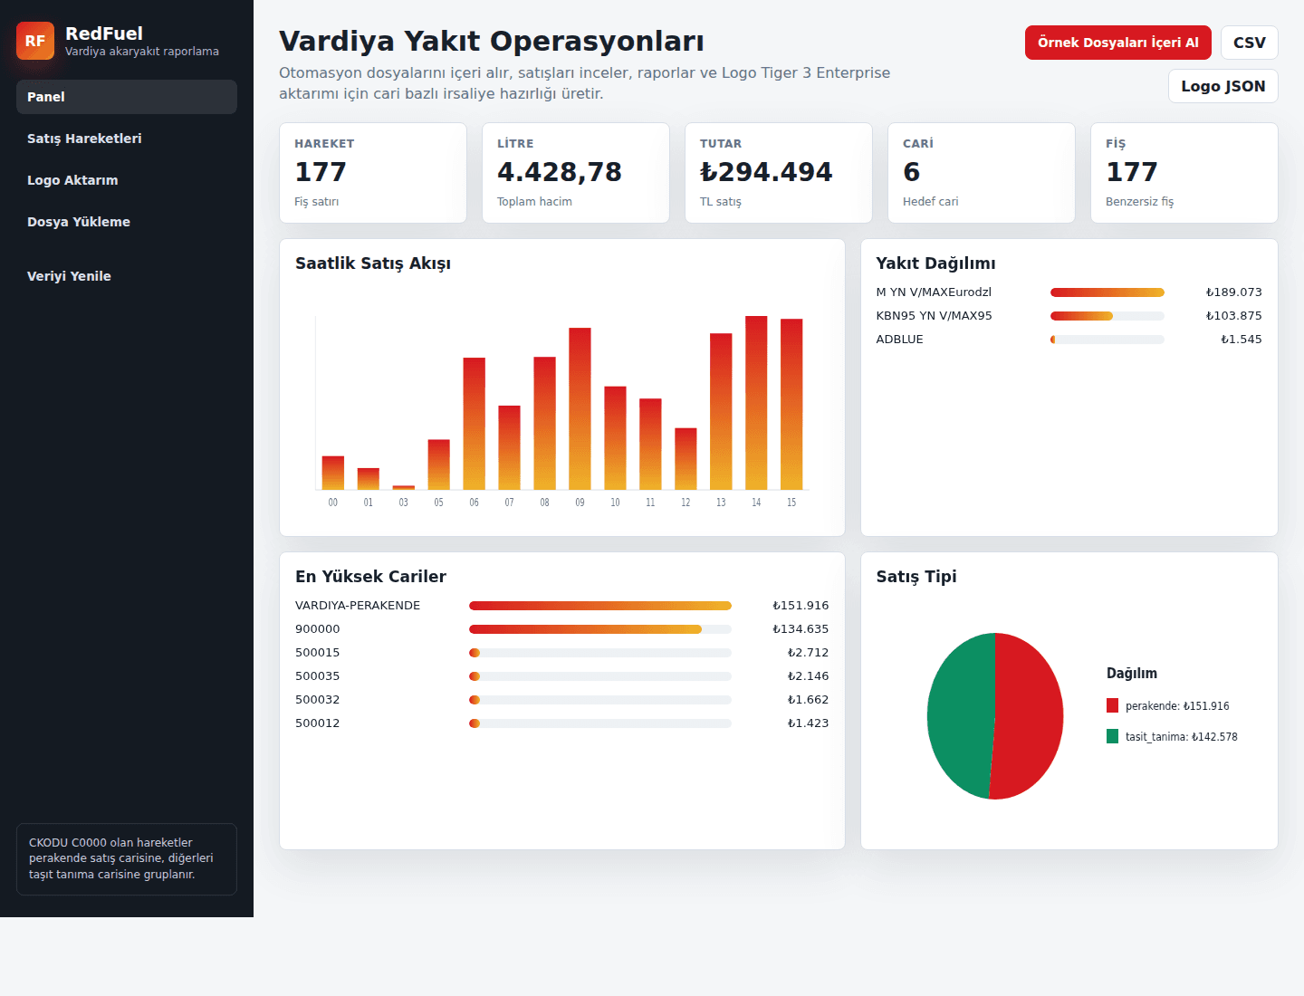Click the Yakıt Dağılımı heading
The height and width of the screenshot is (996, 1304).
tap(935, 263)
